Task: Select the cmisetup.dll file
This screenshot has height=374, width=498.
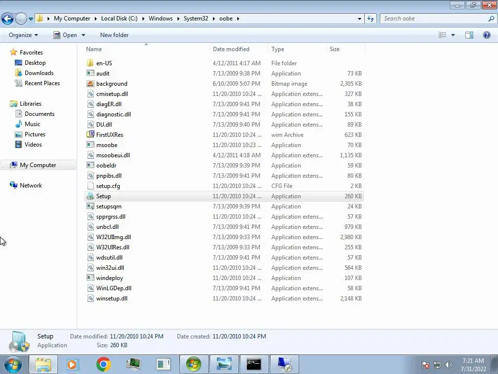Action: 112,94
